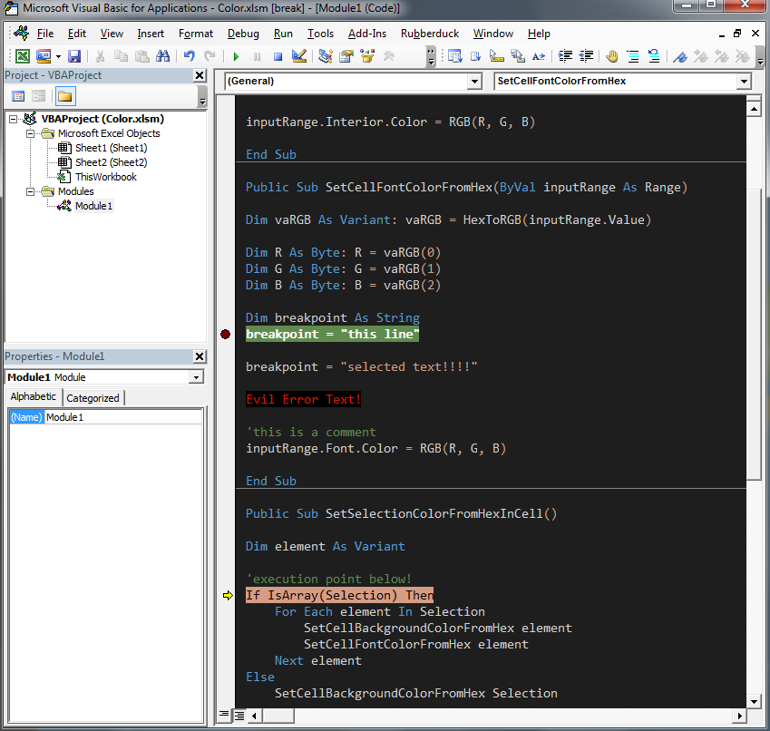Close the Project - VBAProject pane
Screen dimensions: 770x731
(200, 75)
